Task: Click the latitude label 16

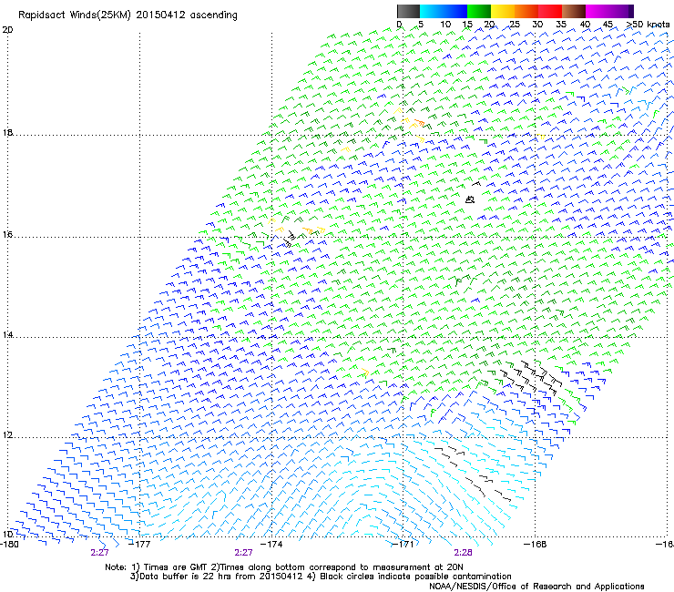Action: (7, 234)
